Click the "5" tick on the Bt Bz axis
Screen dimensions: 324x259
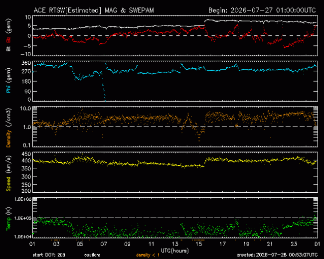coord(29,26)
